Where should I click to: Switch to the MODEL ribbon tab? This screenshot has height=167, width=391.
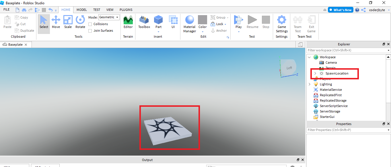82,10
